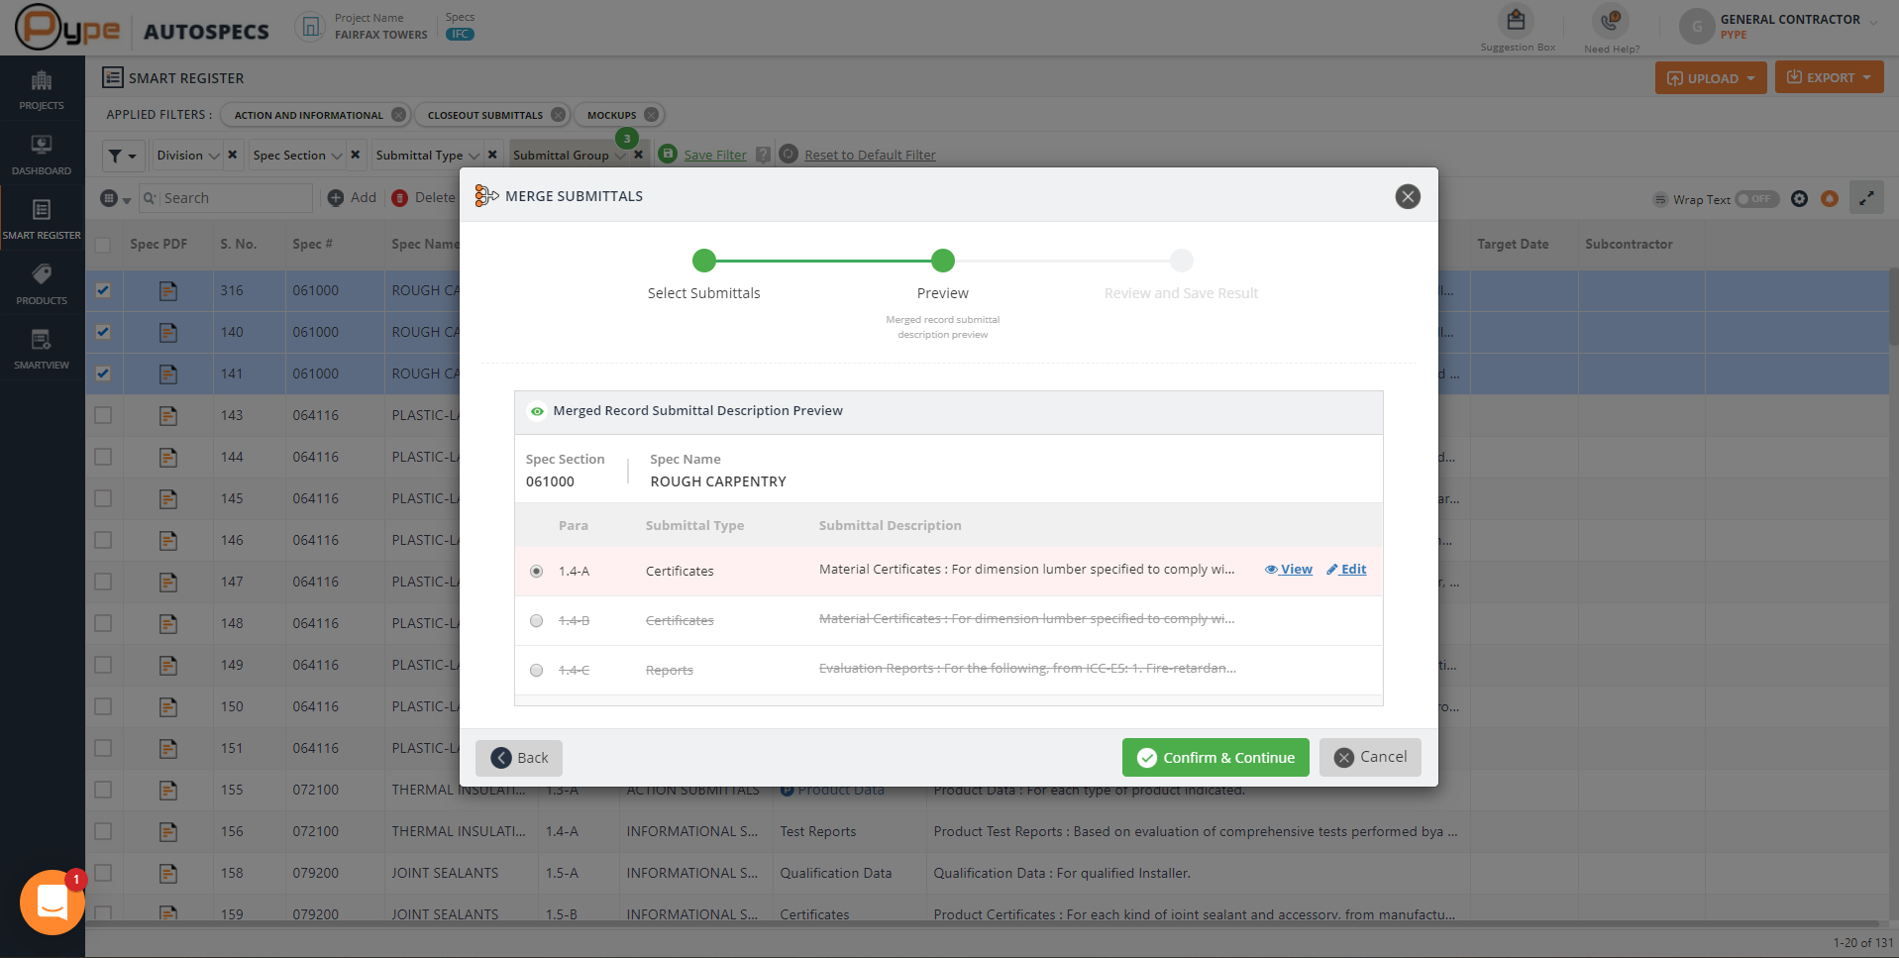The height and width of the screenshot is (958, 1899).
Task: Open the Division filter dropdown
Action: click(x=188, y=156)
